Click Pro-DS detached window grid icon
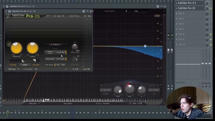The height and width of the screenshot is (121, 215). (84, 11)
